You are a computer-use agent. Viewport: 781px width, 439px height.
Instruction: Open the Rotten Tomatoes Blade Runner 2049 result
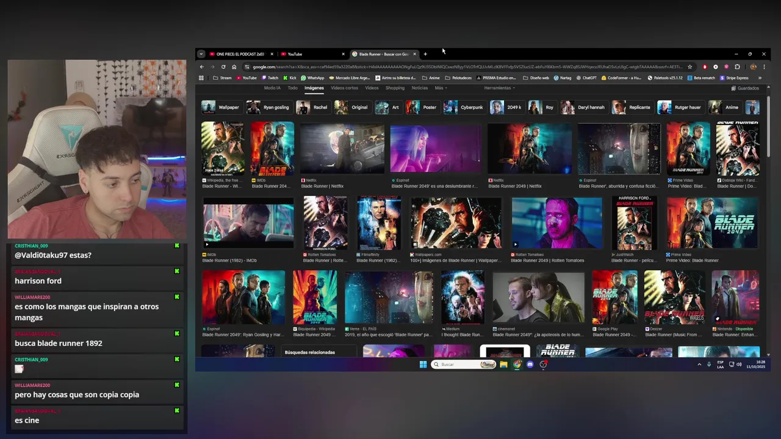tap(556, 224)
